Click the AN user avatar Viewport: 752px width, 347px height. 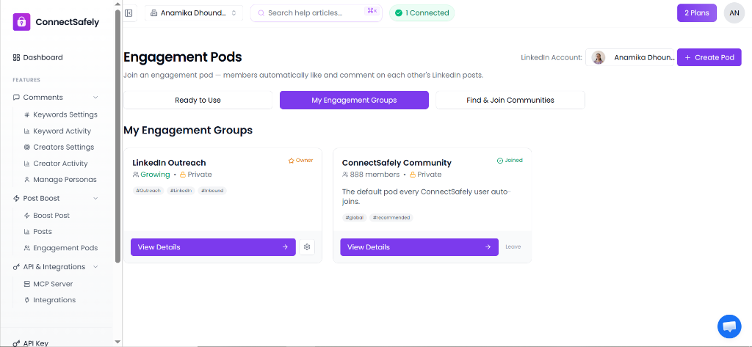click(x=734, y=13)
